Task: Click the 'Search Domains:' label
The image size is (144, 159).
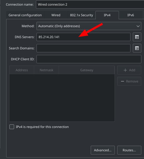Action: [x=21, y=48]
